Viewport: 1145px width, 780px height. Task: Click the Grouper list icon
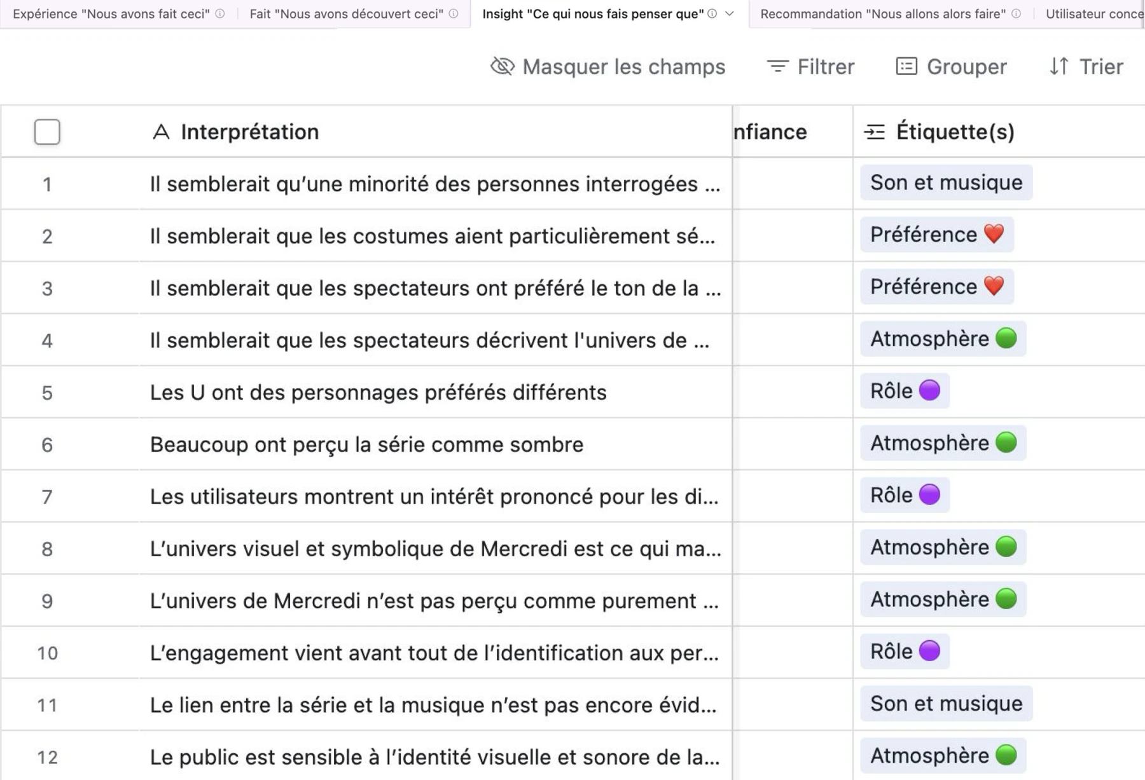(x=906, y=66)
